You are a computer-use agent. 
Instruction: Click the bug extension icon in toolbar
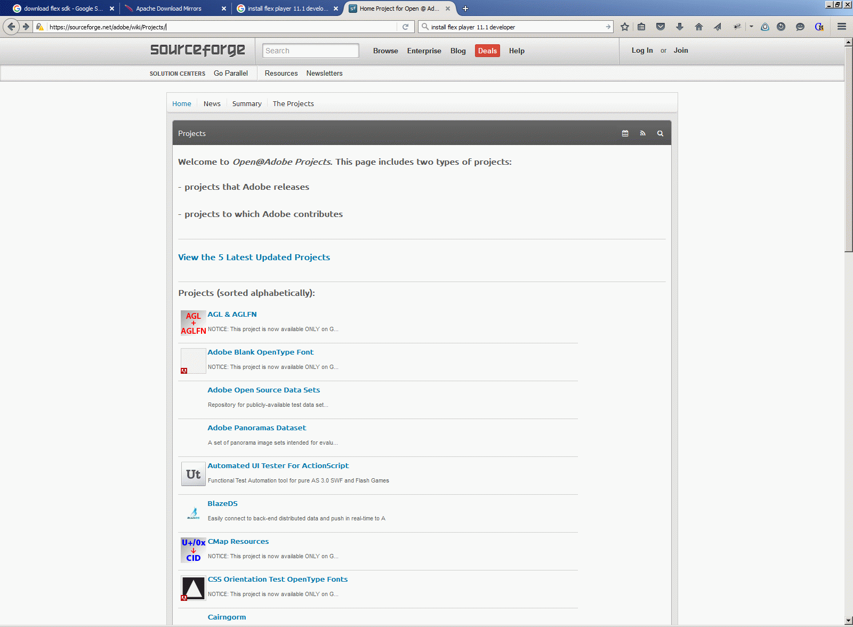tap(737, 27)
